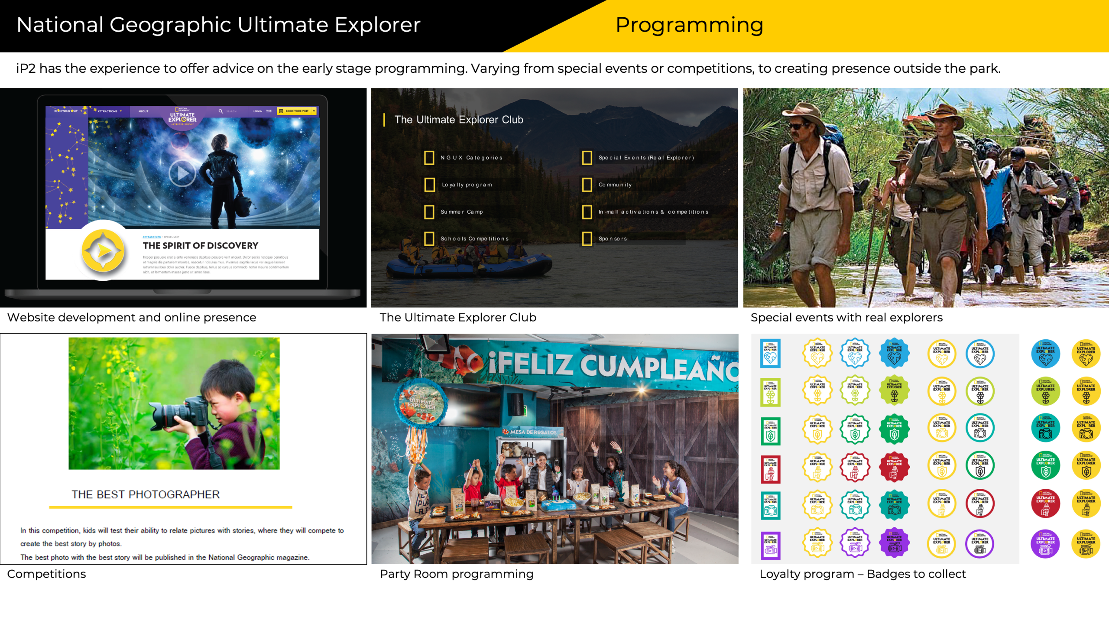This screenshot has width=1109, height=624.
Task: Expand the Book Your Visit split arrow
Action: (314, 111)
